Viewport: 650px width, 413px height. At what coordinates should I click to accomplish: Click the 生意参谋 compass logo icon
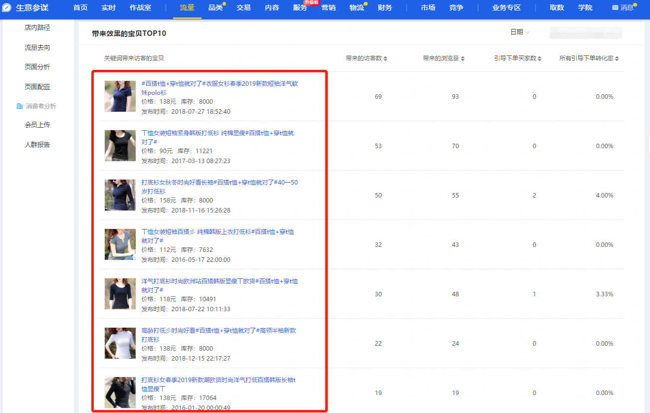pos(7,7)
